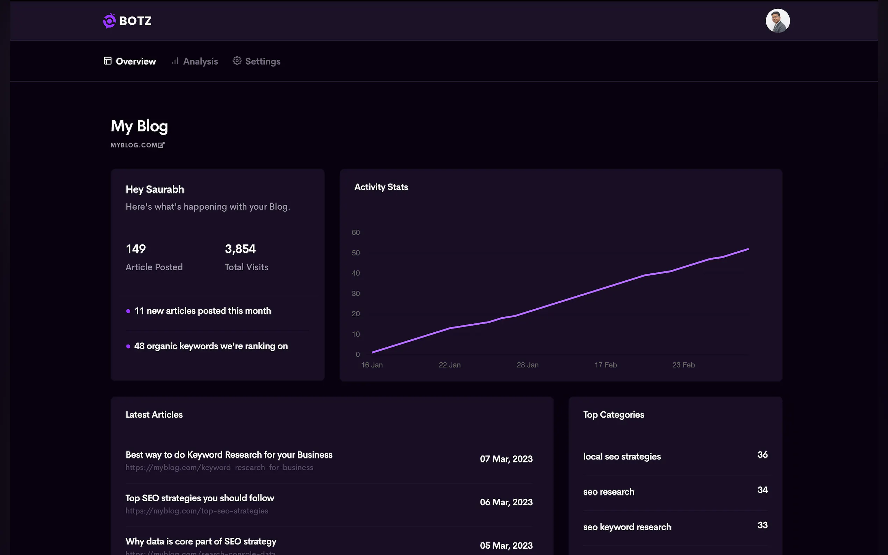Screen dimensions: 888x555
Task: Click the Overview layout icon
Action: 108,61
